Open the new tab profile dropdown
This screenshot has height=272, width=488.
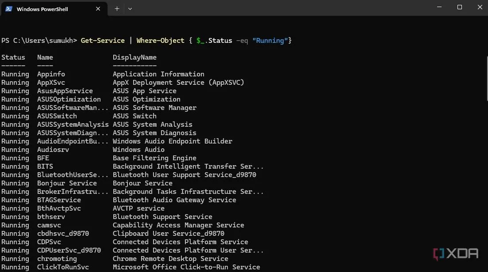point(130,9)
